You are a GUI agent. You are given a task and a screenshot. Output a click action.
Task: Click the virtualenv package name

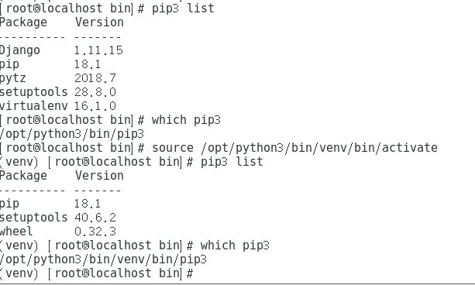click(x=33, y=106)
